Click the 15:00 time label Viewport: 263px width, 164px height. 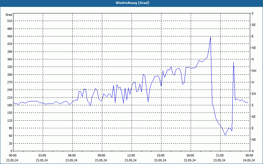click(x=161, y=155)
